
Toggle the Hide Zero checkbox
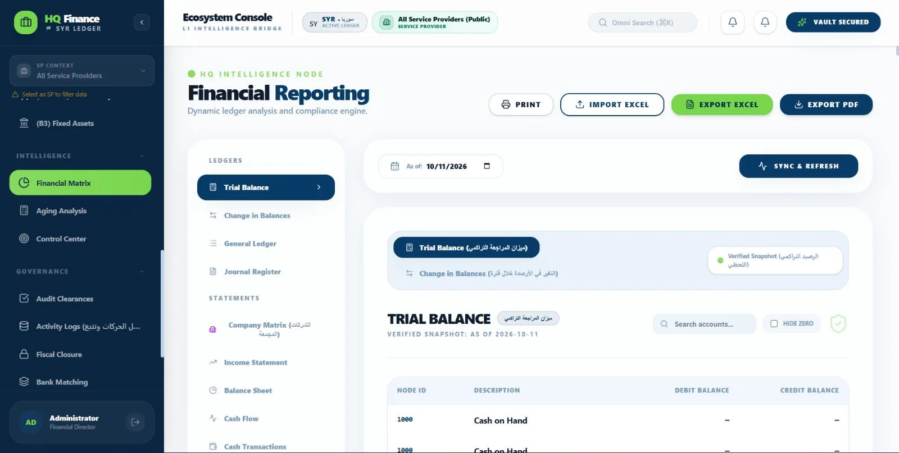tap(774, 324)
